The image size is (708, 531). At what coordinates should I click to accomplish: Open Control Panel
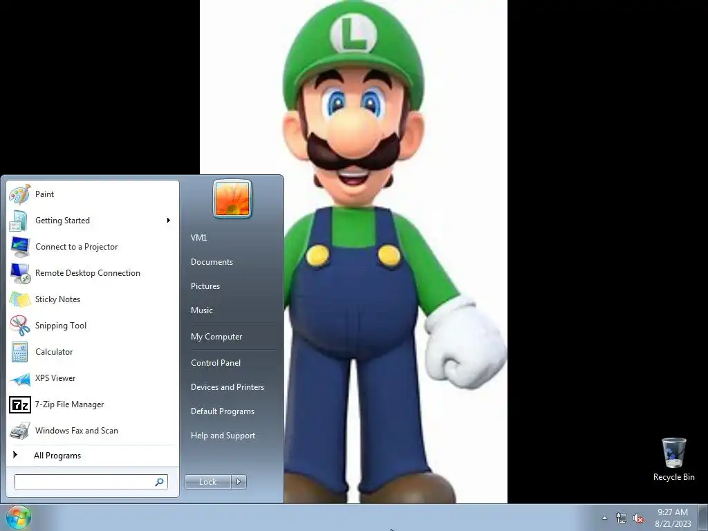[x=216, y=362]
